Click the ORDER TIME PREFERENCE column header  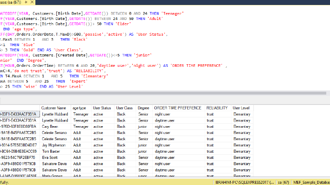(178, 108)
